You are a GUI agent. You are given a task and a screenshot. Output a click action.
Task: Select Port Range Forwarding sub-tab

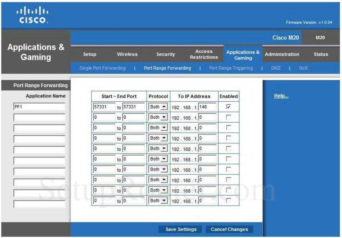167,68
